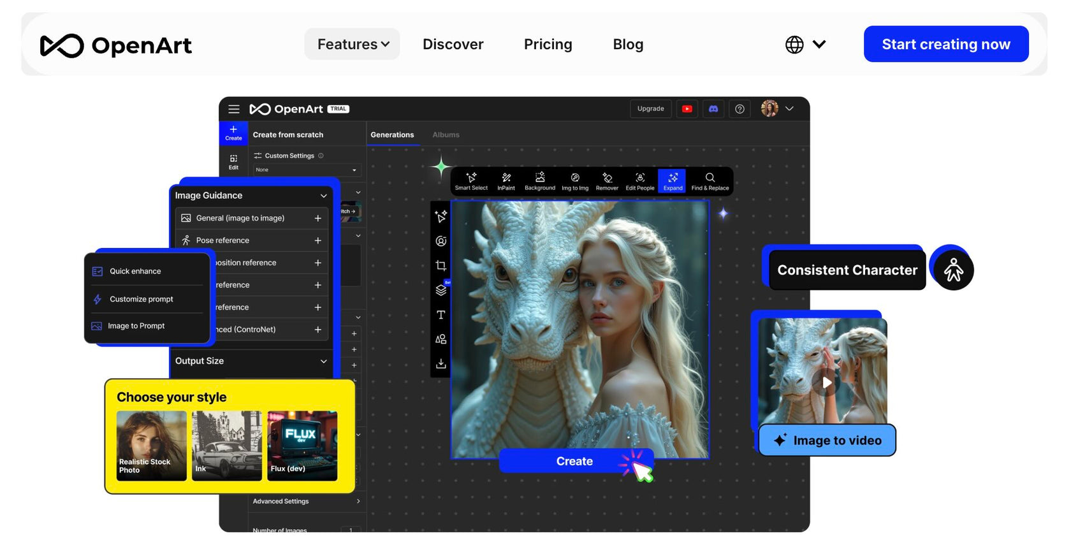Switch to the Albums tab
This screenshot has height=554, width=1071.
[446, 135]
